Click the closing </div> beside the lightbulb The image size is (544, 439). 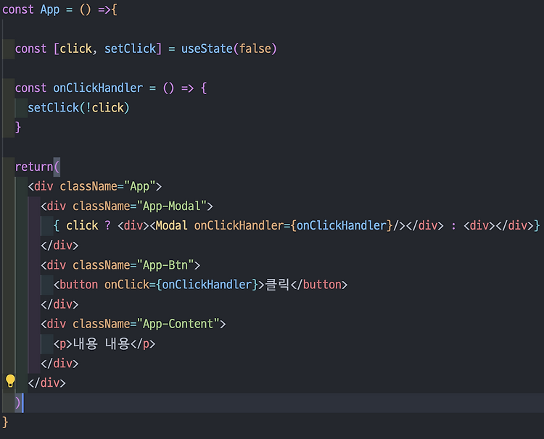tap(47, 383)
